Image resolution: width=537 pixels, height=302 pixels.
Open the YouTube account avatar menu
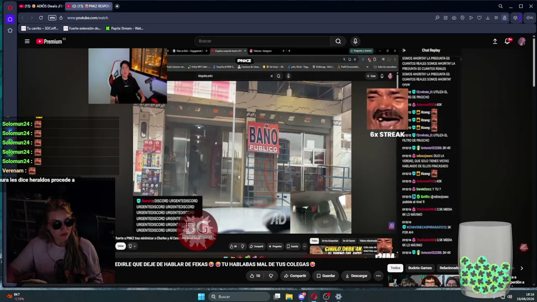[x=522, y=41]
